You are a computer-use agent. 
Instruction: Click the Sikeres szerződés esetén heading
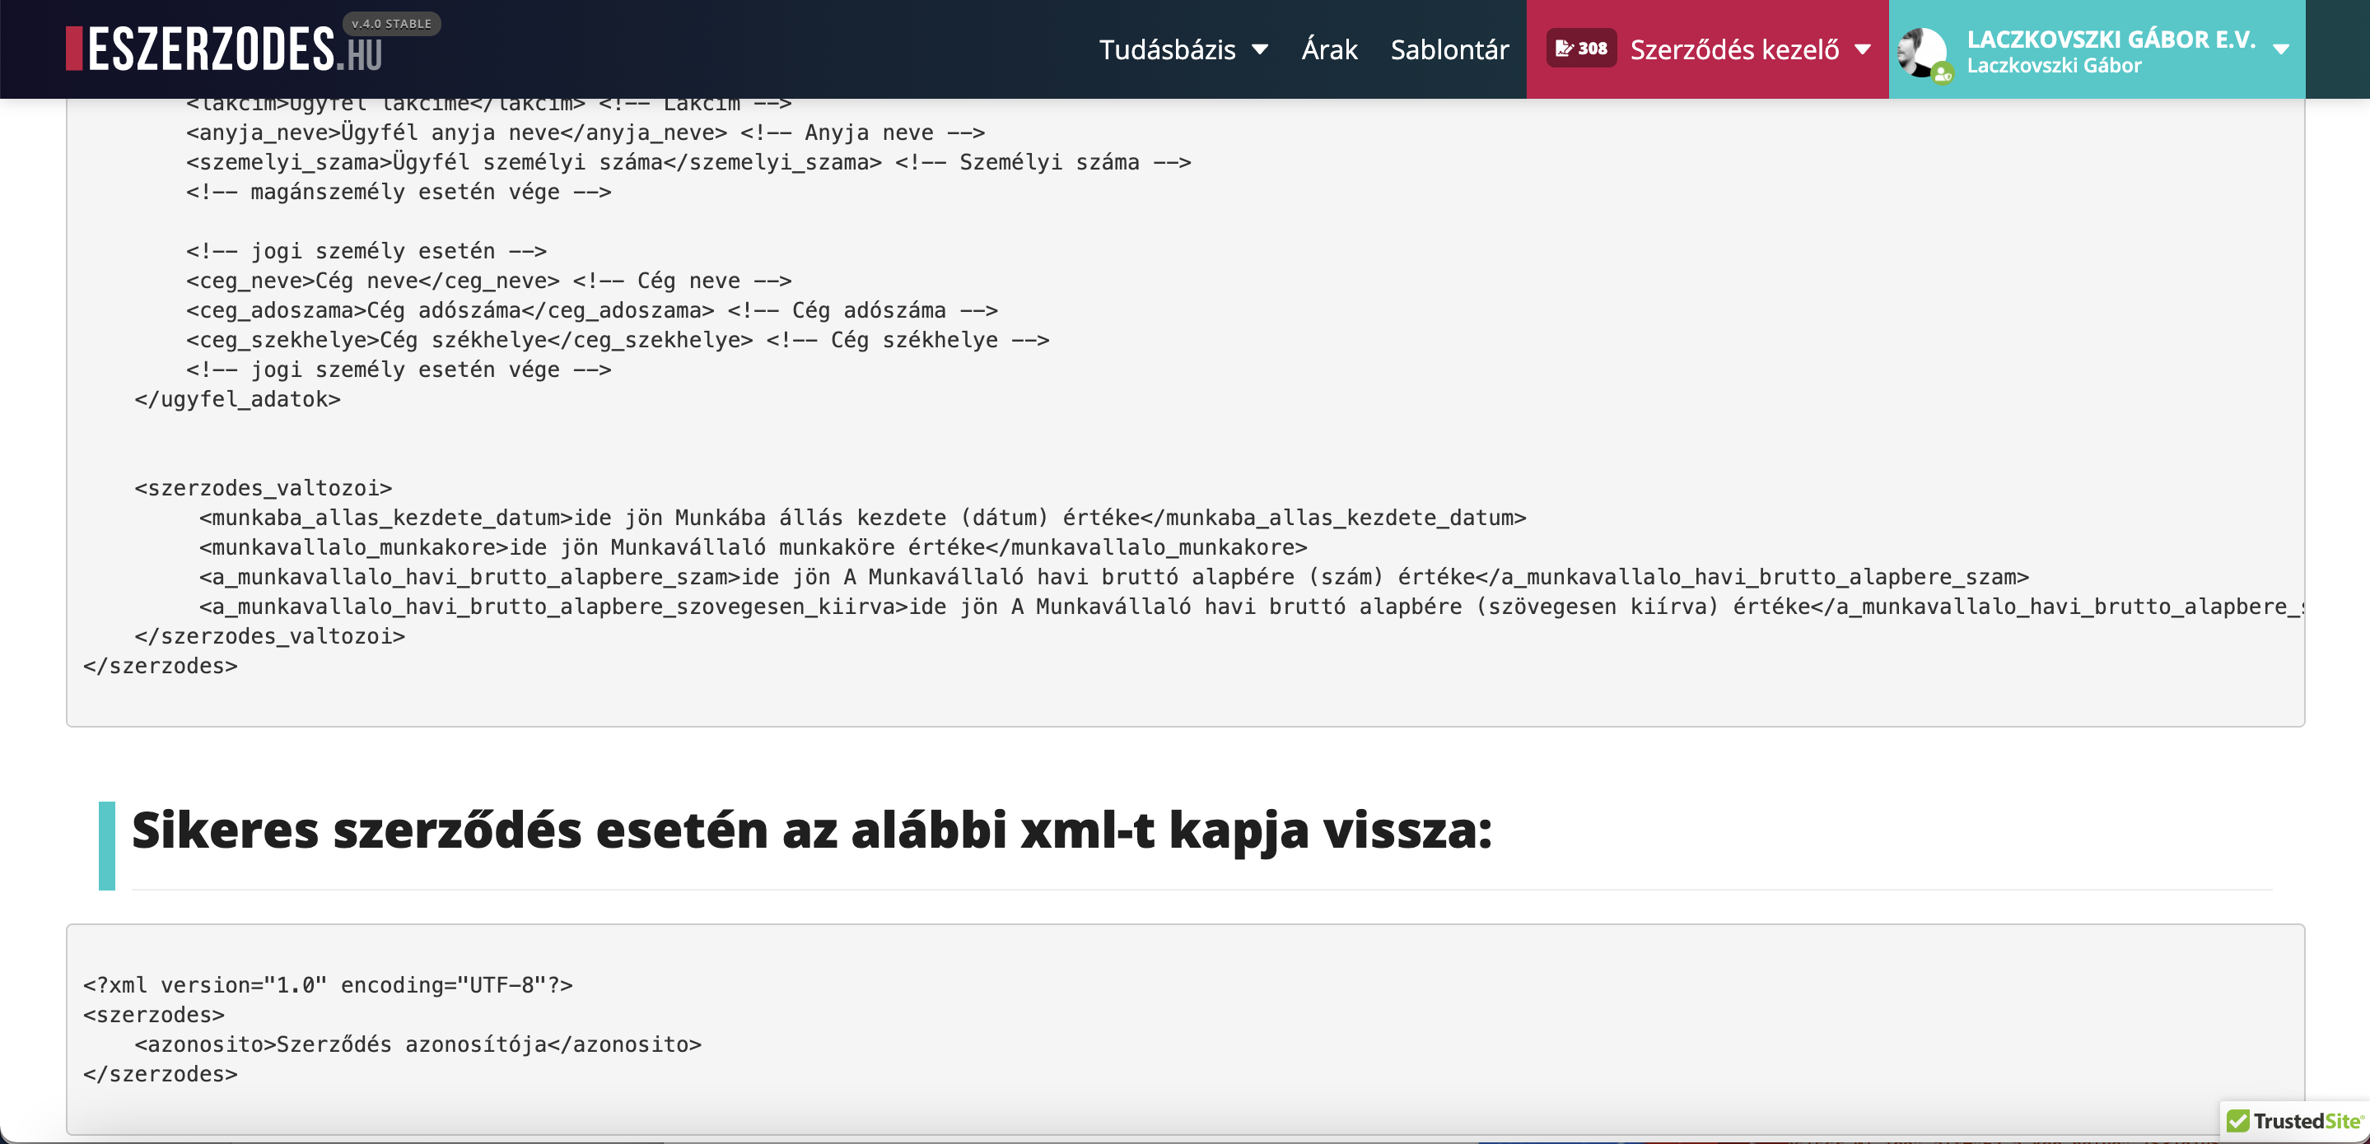(x=811, y=830)
